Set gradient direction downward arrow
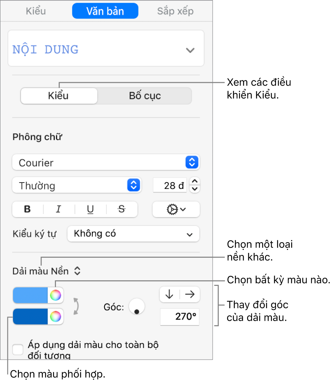336x384 pixels. coord(169,294)
